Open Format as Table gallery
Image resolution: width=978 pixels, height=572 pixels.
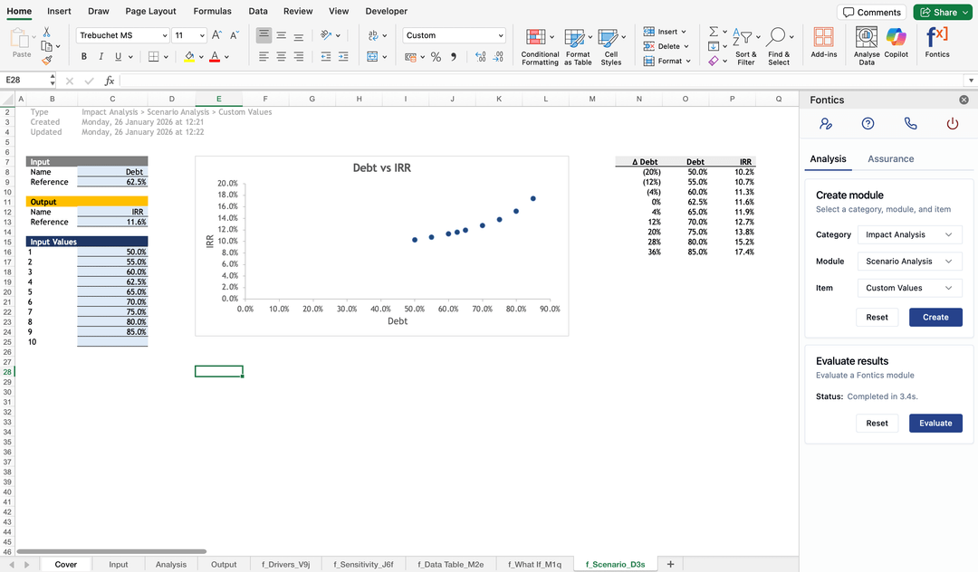(x=578, y=47)
